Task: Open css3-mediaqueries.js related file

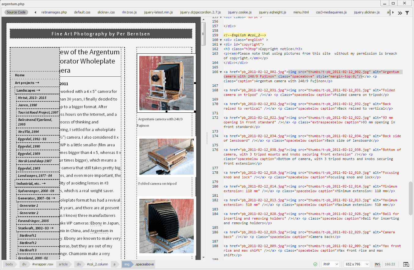Action: coord(331,12)
